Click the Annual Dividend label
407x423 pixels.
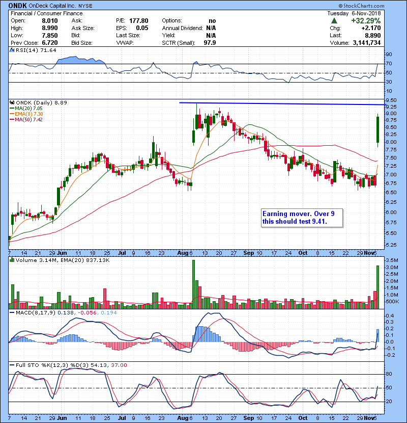[x=182, y=28]
